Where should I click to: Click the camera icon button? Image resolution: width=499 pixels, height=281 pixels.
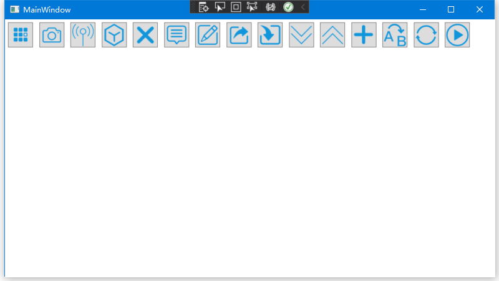point(52,35)
